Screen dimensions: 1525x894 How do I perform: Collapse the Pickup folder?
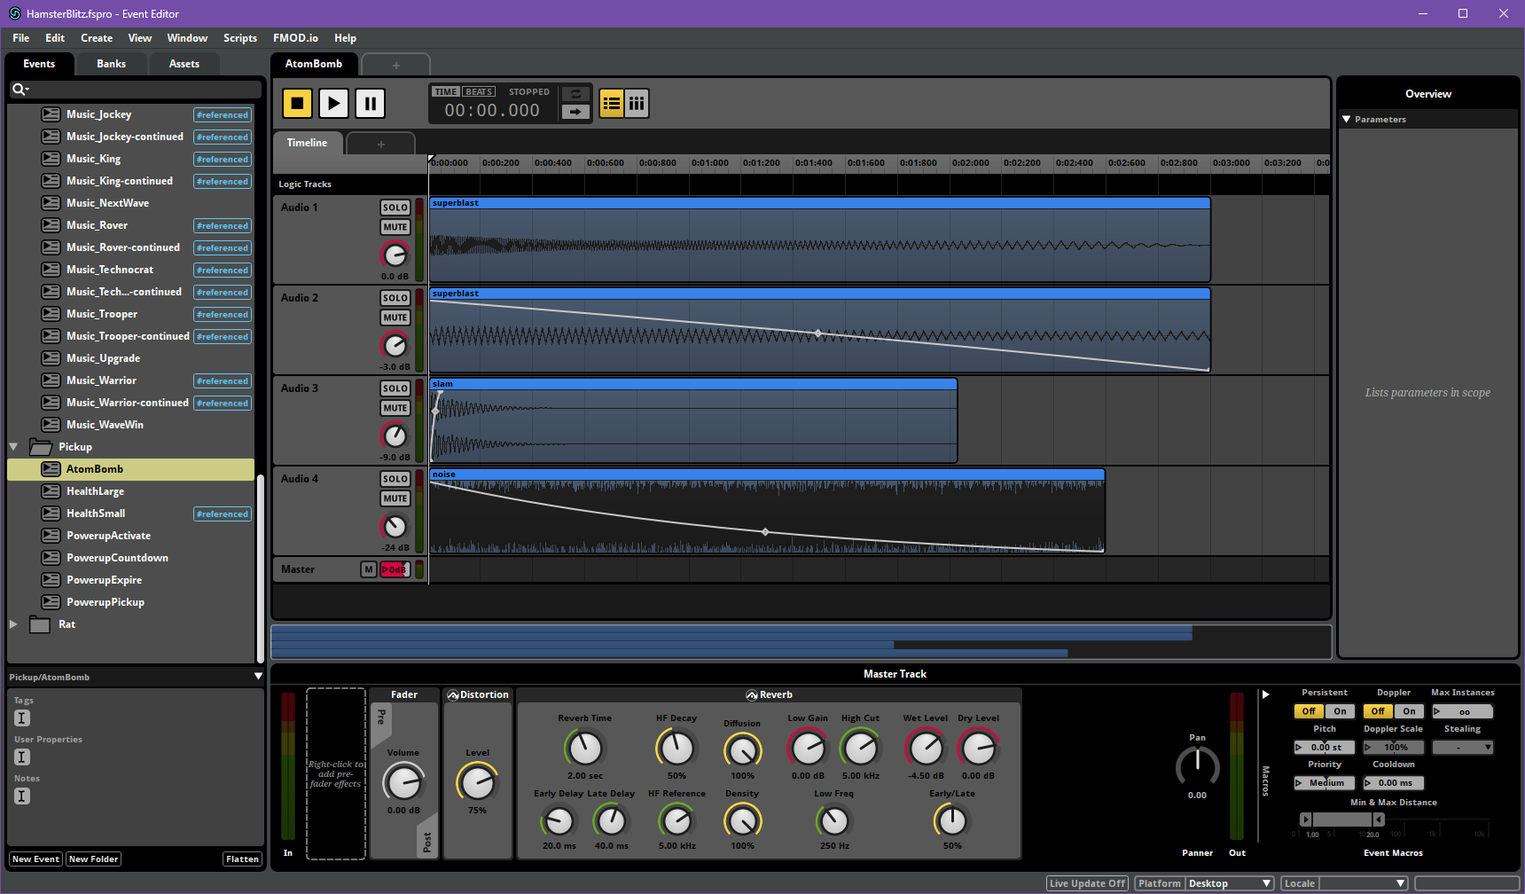pyautogui.click(x=14, y=447)
